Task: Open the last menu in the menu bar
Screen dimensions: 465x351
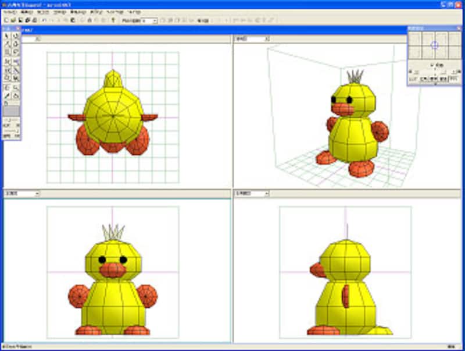Action: (x=134, y=12)
